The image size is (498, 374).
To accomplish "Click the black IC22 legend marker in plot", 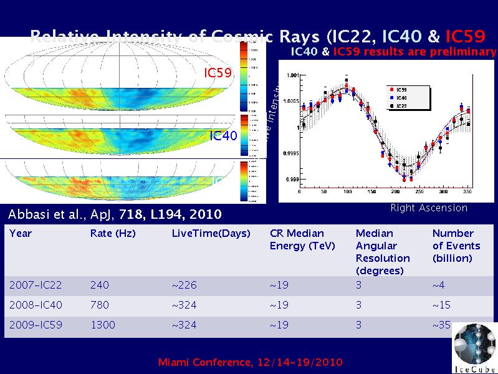I will tap(391, 106).
